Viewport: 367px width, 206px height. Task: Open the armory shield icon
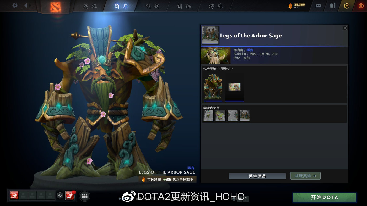click(332, 6)
